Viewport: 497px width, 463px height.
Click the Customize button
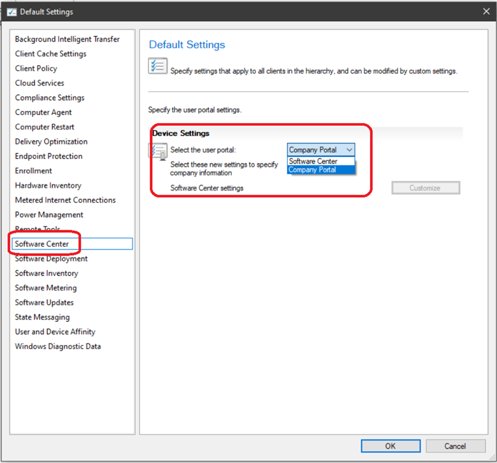(425, 188)
